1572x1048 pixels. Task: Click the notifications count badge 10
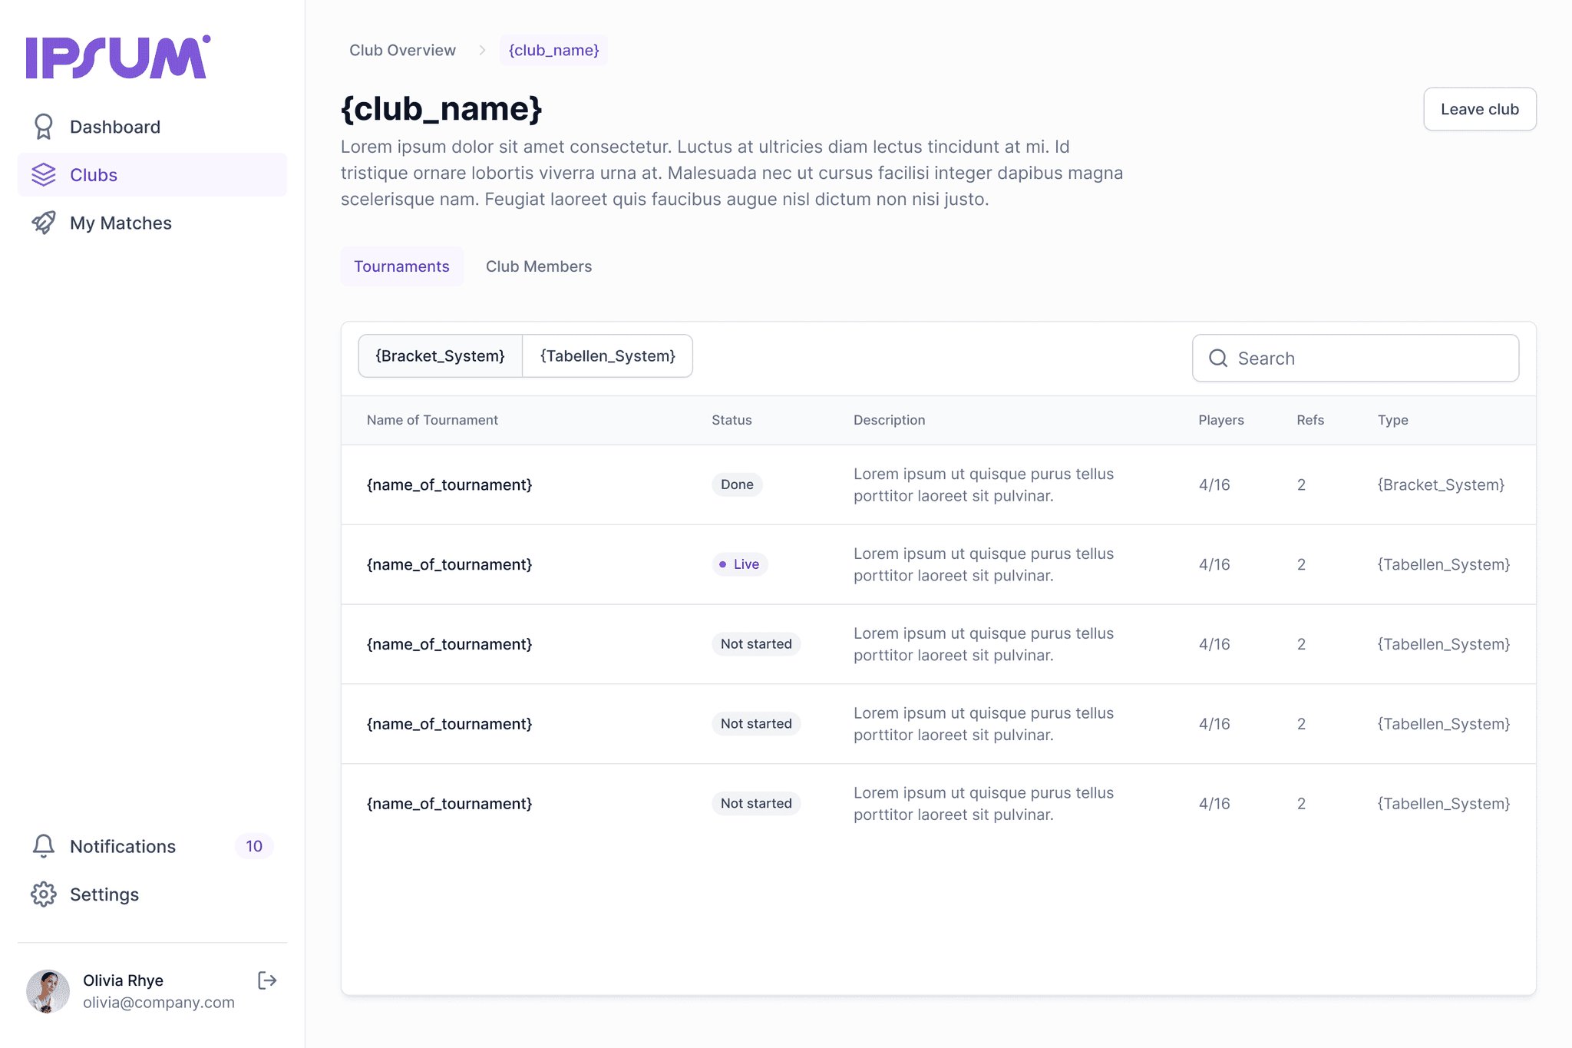pyautogui.click(x=254, y=846)
